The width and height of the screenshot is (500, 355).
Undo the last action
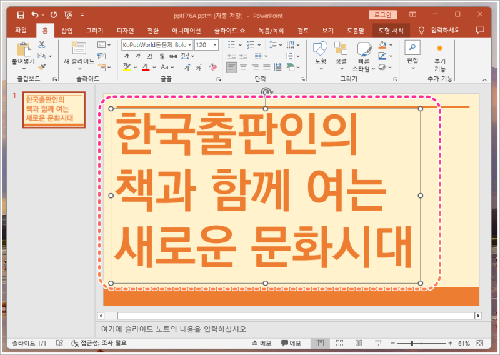click(x=35, y=14)
